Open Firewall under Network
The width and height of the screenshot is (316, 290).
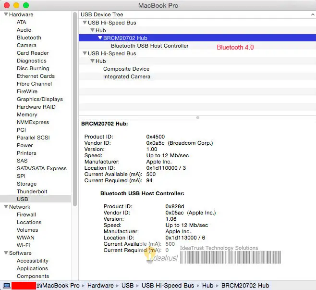click(26, 214)
